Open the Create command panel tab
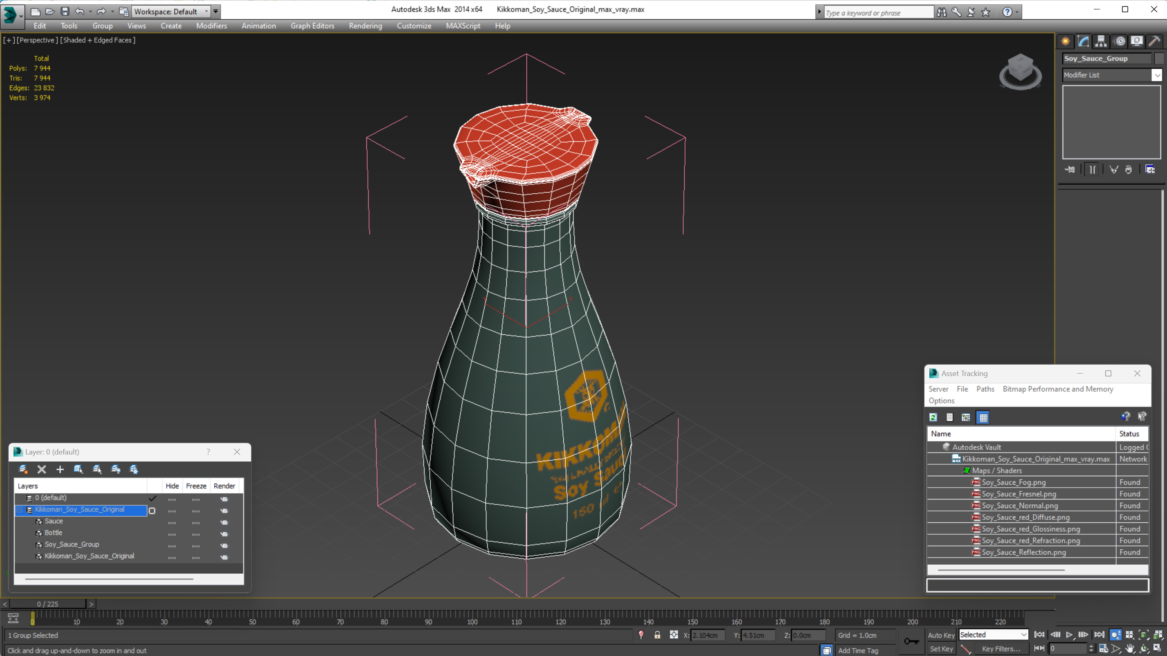Image resolution: width=1167 pixels, height=656 pixels. tap(1066, 41)
